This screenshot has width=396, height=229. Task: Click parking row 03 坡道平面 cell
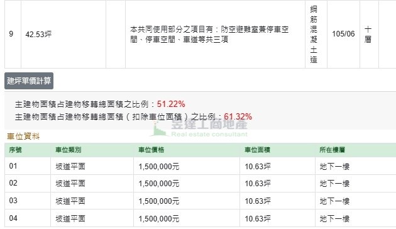pos(70,201)
